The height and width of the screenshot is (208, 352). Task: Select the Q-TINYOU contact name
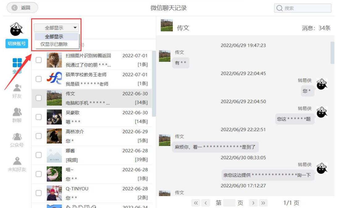pos(77,189)
